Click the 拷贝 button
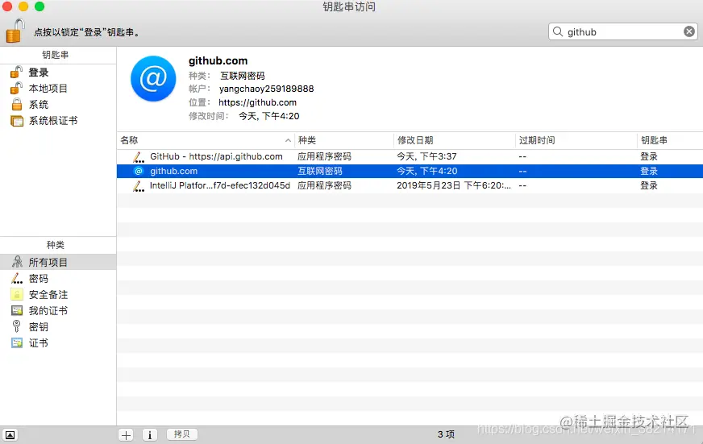This screenshot has width=703, height=444. (182, 434)
